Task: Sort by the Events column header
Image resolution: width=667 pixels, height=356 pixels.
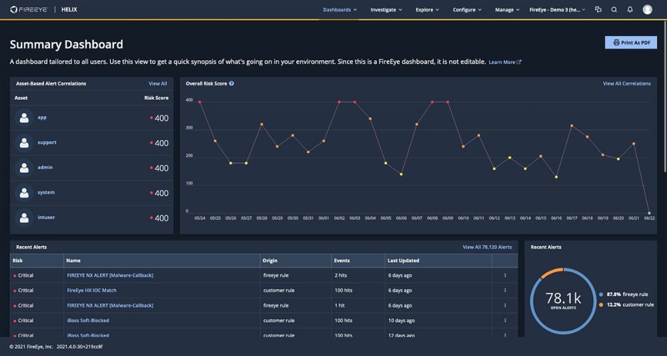Action: 358,260
